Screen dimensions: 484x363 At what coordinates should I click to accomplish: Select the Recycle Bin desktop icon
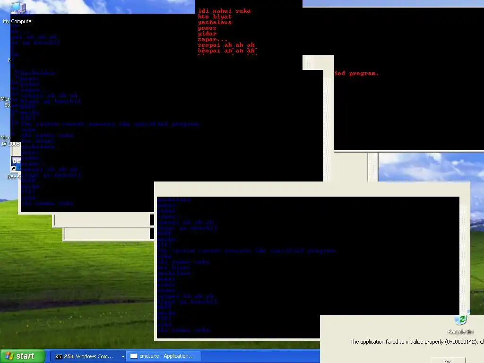(x=461, y=324)
